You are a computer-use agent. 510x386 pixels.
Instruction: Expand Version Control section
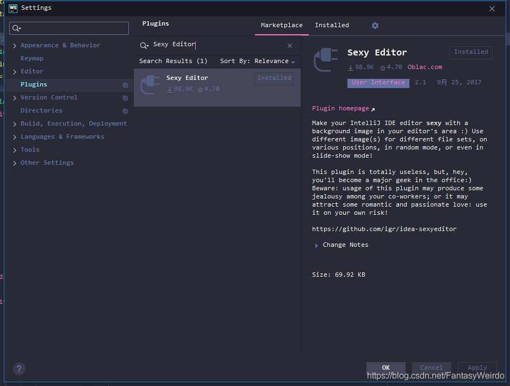click(x=15, y=98)
